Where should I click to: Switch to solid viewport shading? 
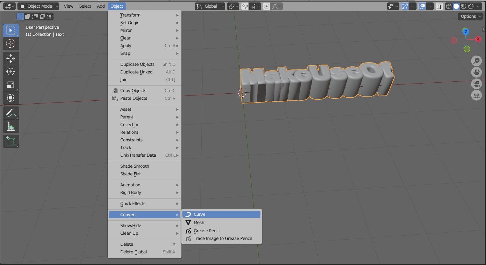coord(456,6)
